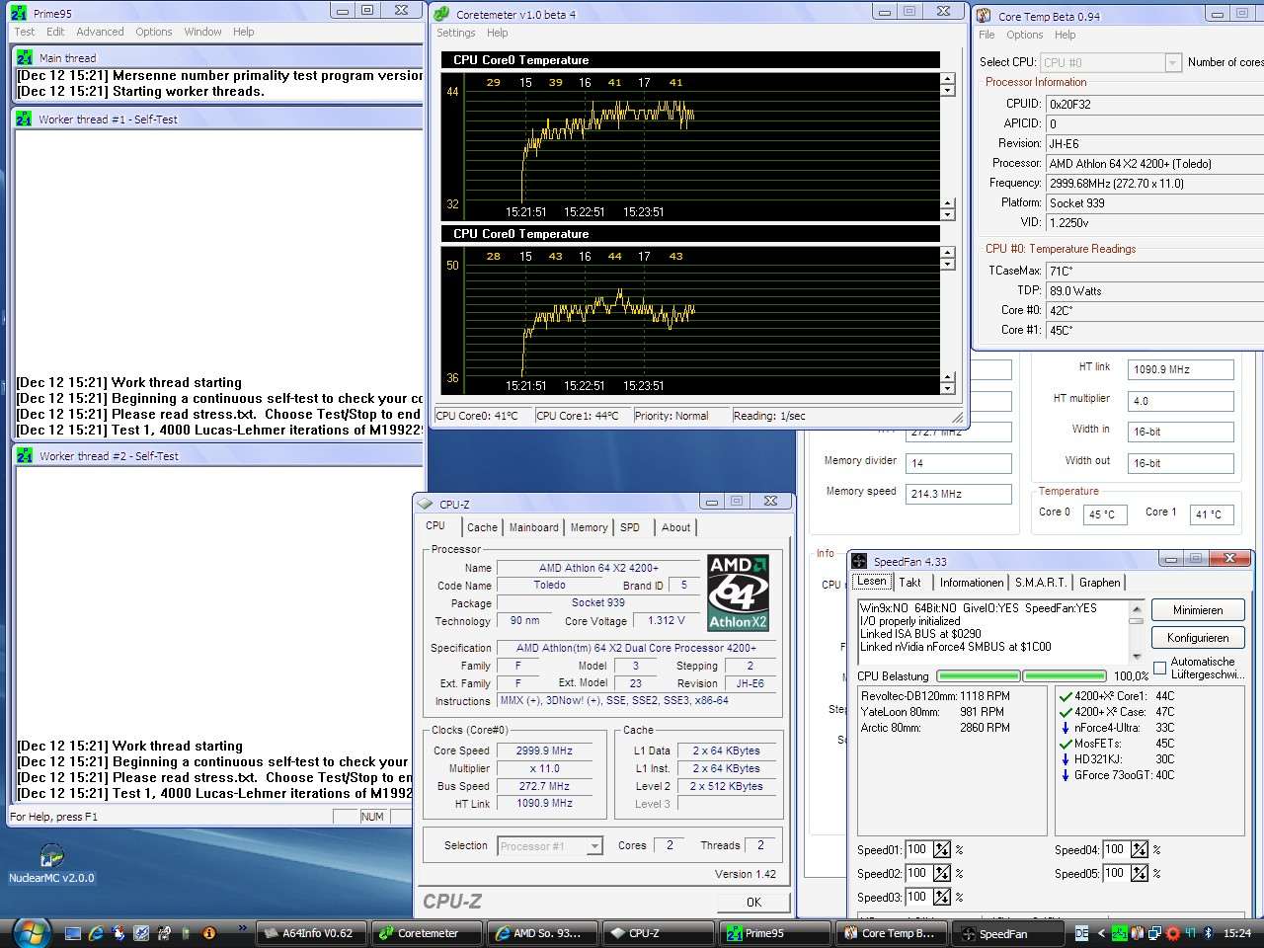The width and height of the screenshot is (1264, 948).
Task: Click Speed05 spinner arrows in SpeedFan
Action: tap(1140, 873)
